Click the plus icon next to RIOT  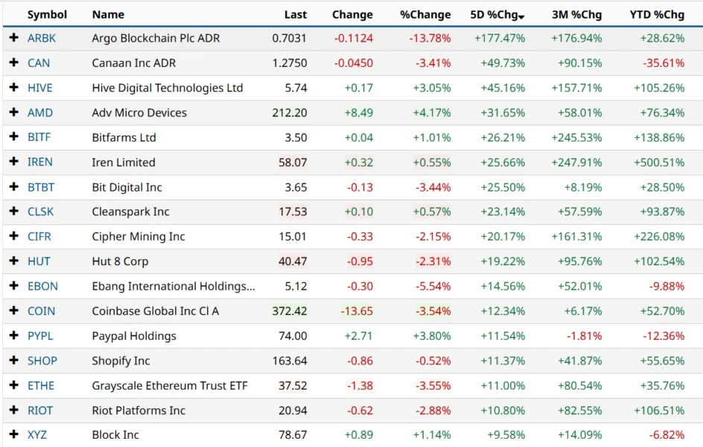[13, 410]
